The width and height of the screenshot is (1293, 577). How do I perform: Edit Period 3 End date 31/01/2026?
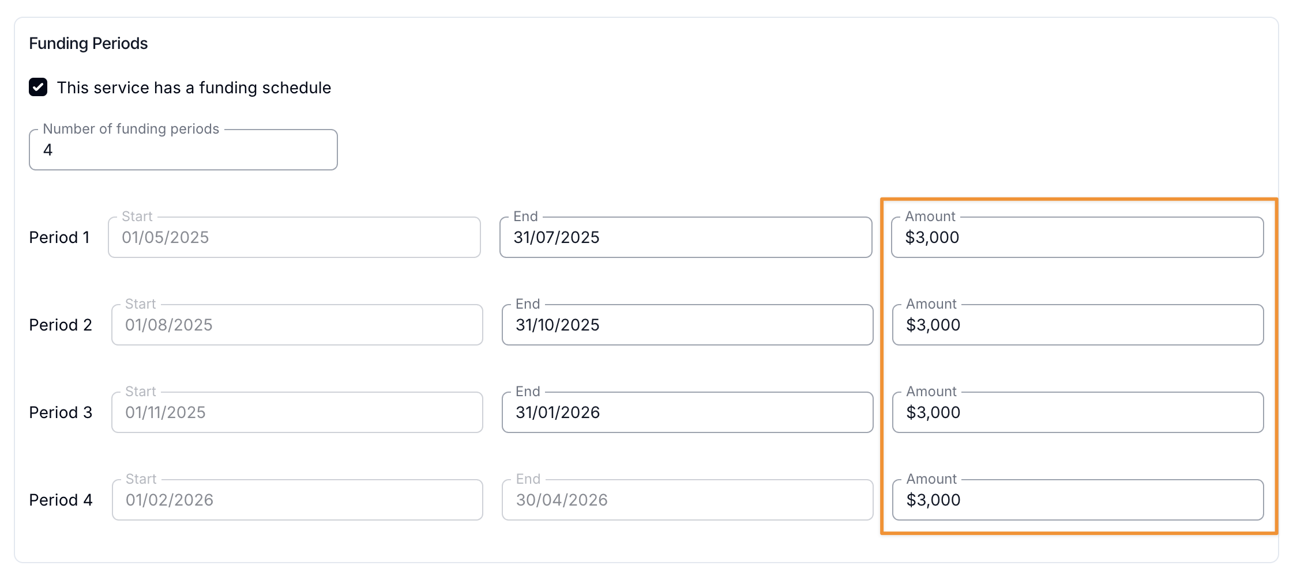pos(687,412)
